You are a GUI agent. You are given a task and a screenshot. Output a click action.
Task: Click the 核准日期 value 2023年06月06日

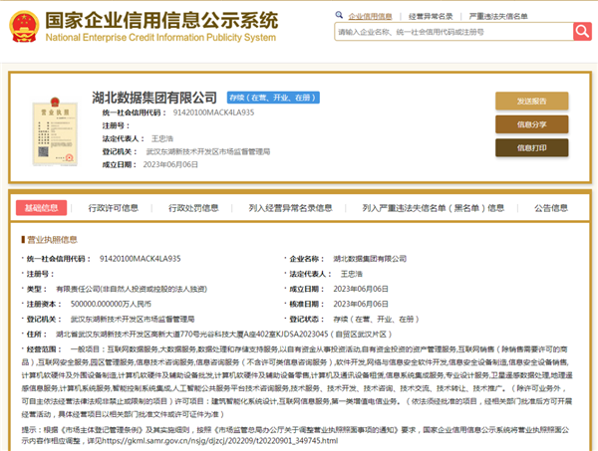[361, 304]
